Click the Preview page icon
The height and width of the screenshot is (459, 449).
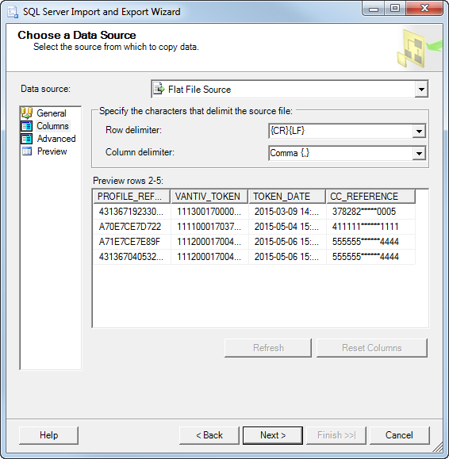(27, 151)
